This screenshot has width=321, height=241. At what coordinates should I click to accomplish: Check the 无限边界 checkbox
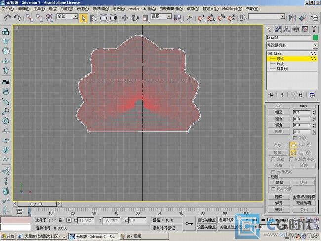tap(273, 171)
